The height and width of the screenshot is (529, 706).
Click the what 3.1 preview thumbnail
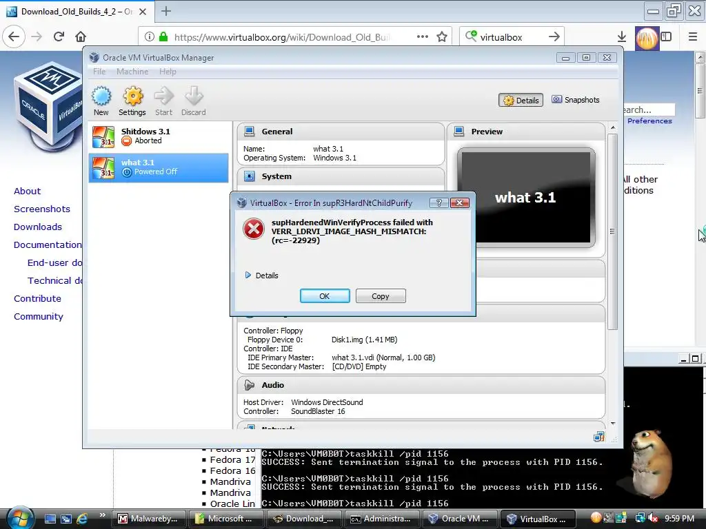pyautogui.click(x=526, y=198)
